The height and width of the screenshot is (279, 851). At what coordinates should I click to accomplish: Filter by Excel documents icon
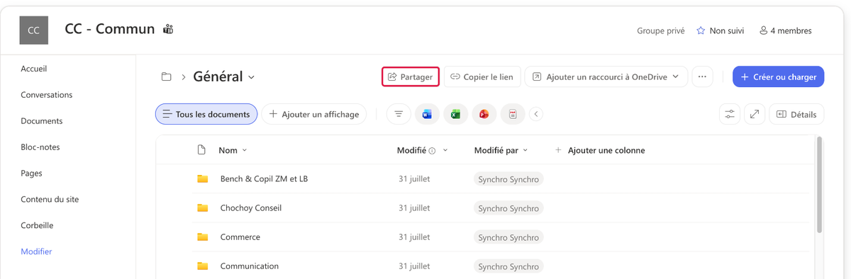click(x=455, y=114)
